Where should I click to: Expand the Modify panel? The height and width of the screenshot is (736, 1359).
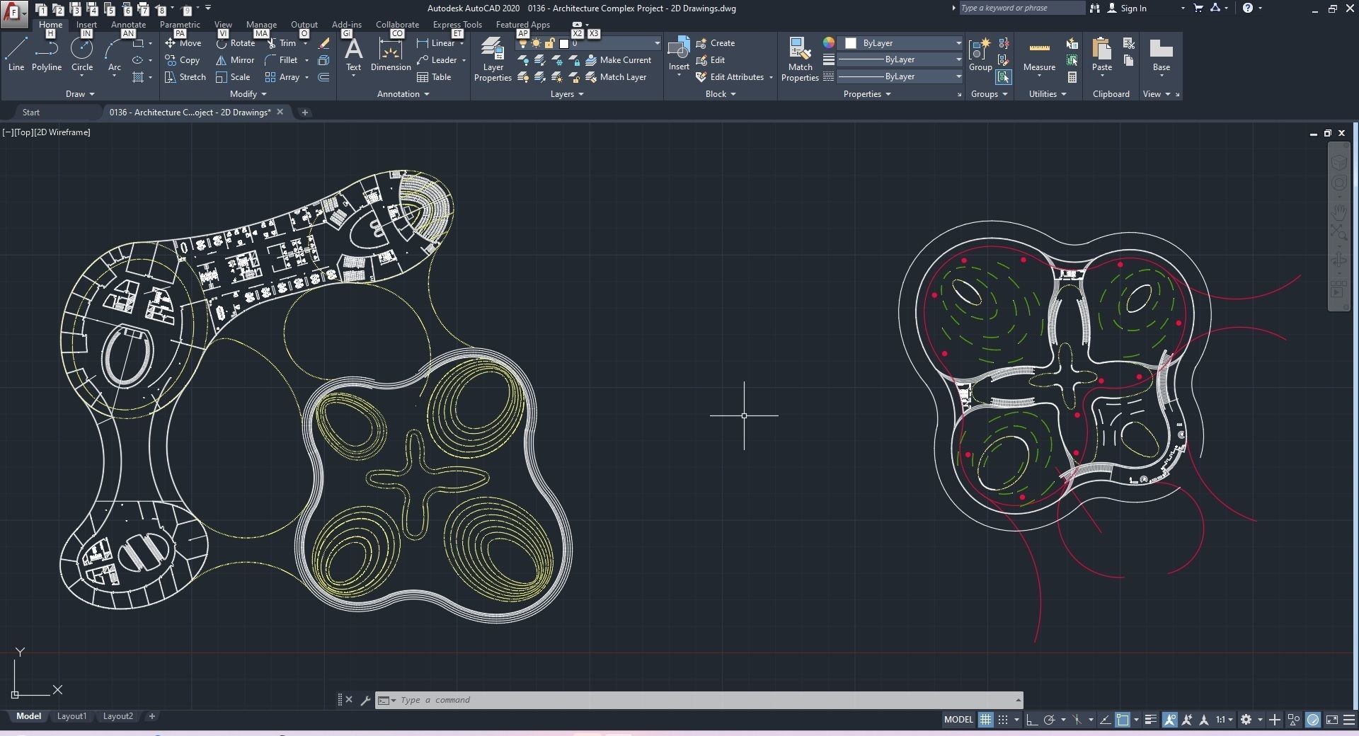248,94
